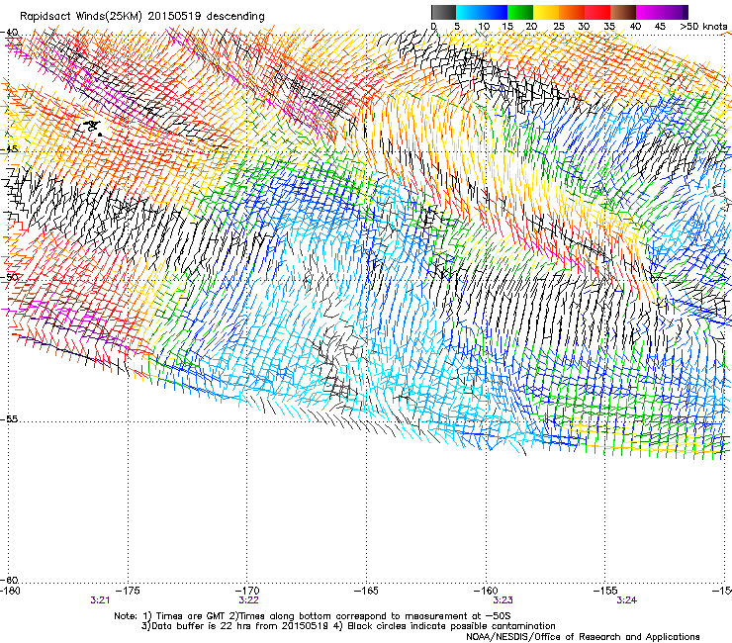Click the '-180' longitude axis label
Image resolution: width=732 pixels, height=643 pixels.
pyautogui.click(x=11, y=591)
